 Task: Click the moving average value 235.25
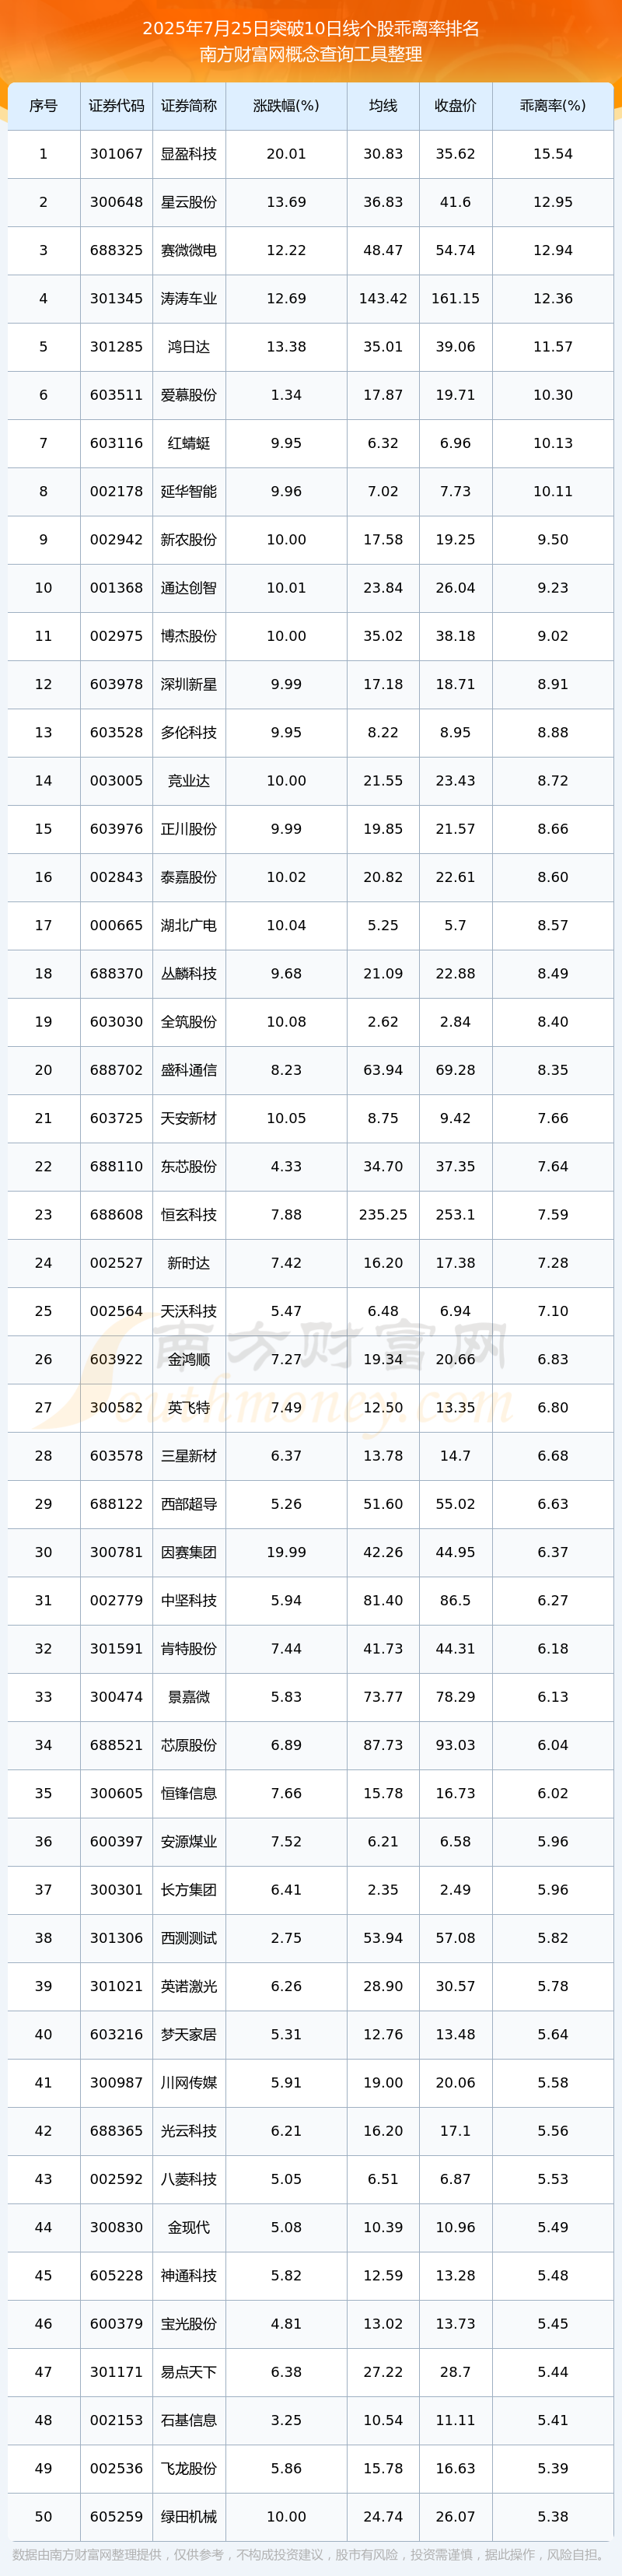point(383,1214)
